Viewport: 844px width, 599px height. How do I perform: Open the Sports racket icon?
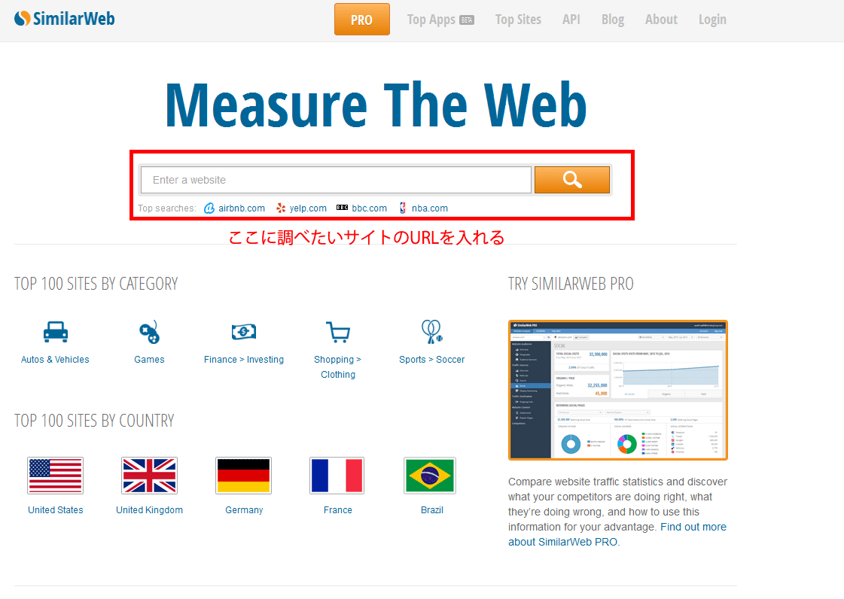pos(431,332)
